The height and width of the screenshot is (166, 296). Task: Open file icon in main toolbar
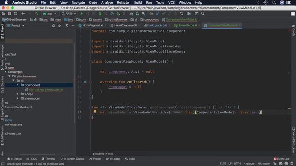3,14
